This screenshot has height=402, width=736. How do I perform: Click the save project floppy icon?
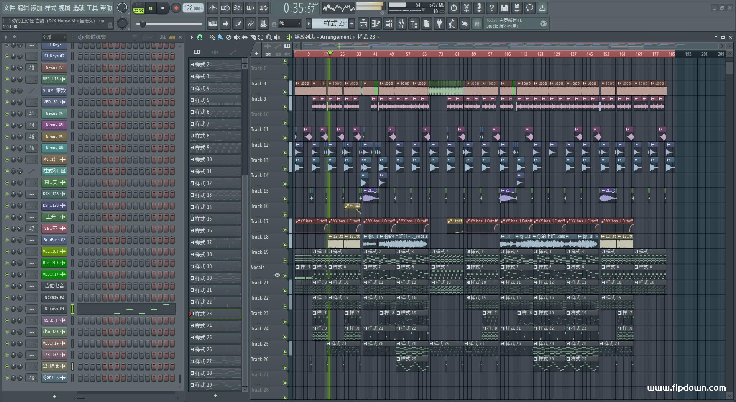(504, 8)
